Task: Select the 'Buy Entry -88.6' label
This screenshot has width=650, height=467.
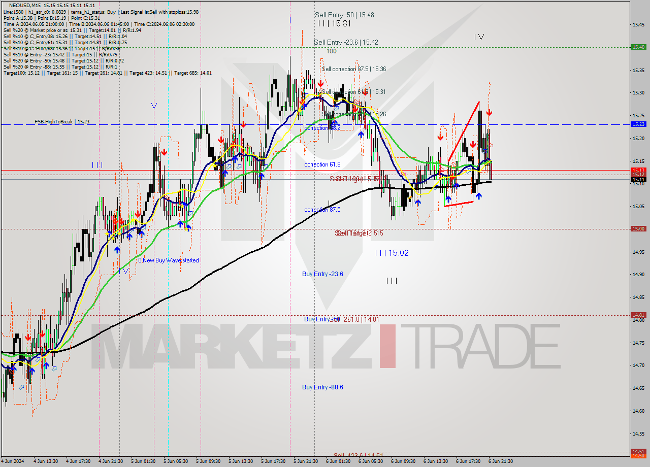Action: [322, 387]
